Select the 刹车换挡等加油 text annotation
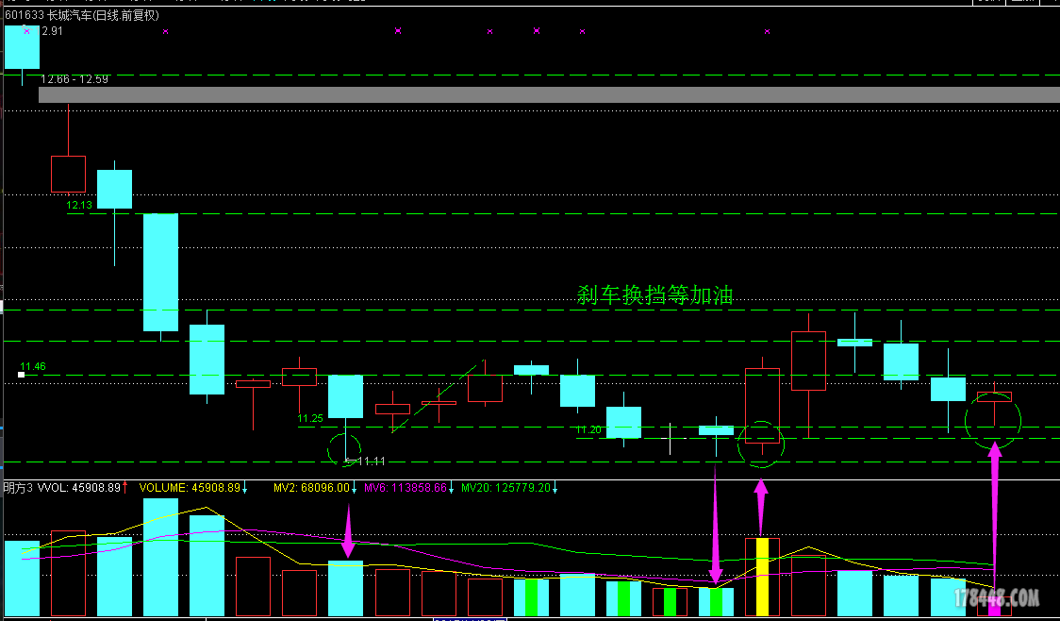This screenshot has height=621, width=1060. point(654,295)
